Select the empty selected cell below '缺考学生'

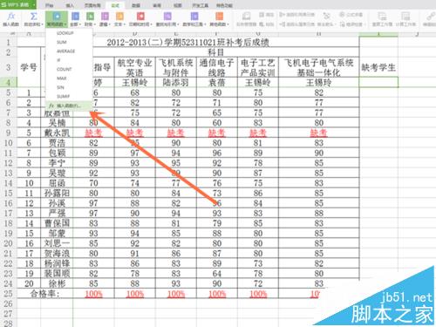(378, 82)
